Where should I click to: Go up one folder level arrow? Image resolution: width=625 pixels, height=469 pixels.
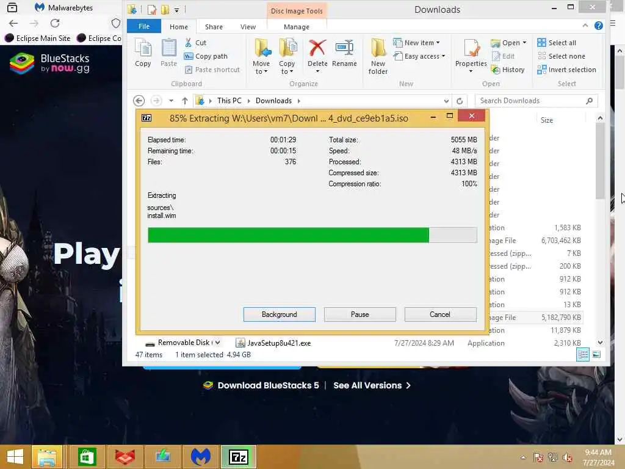coord(184,101)
